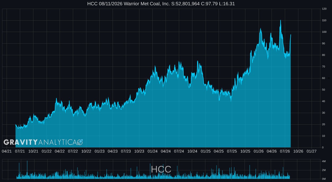Click the 01/22 x-axis date label

46,151
